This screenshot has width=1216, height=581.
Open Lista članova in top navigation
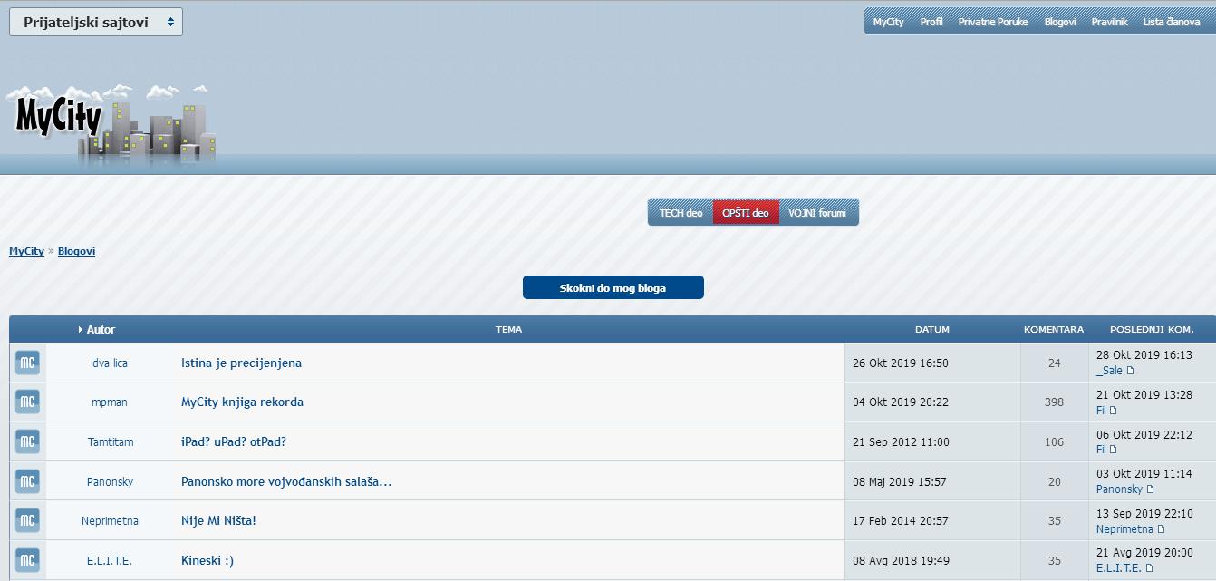click(1172, 22)
